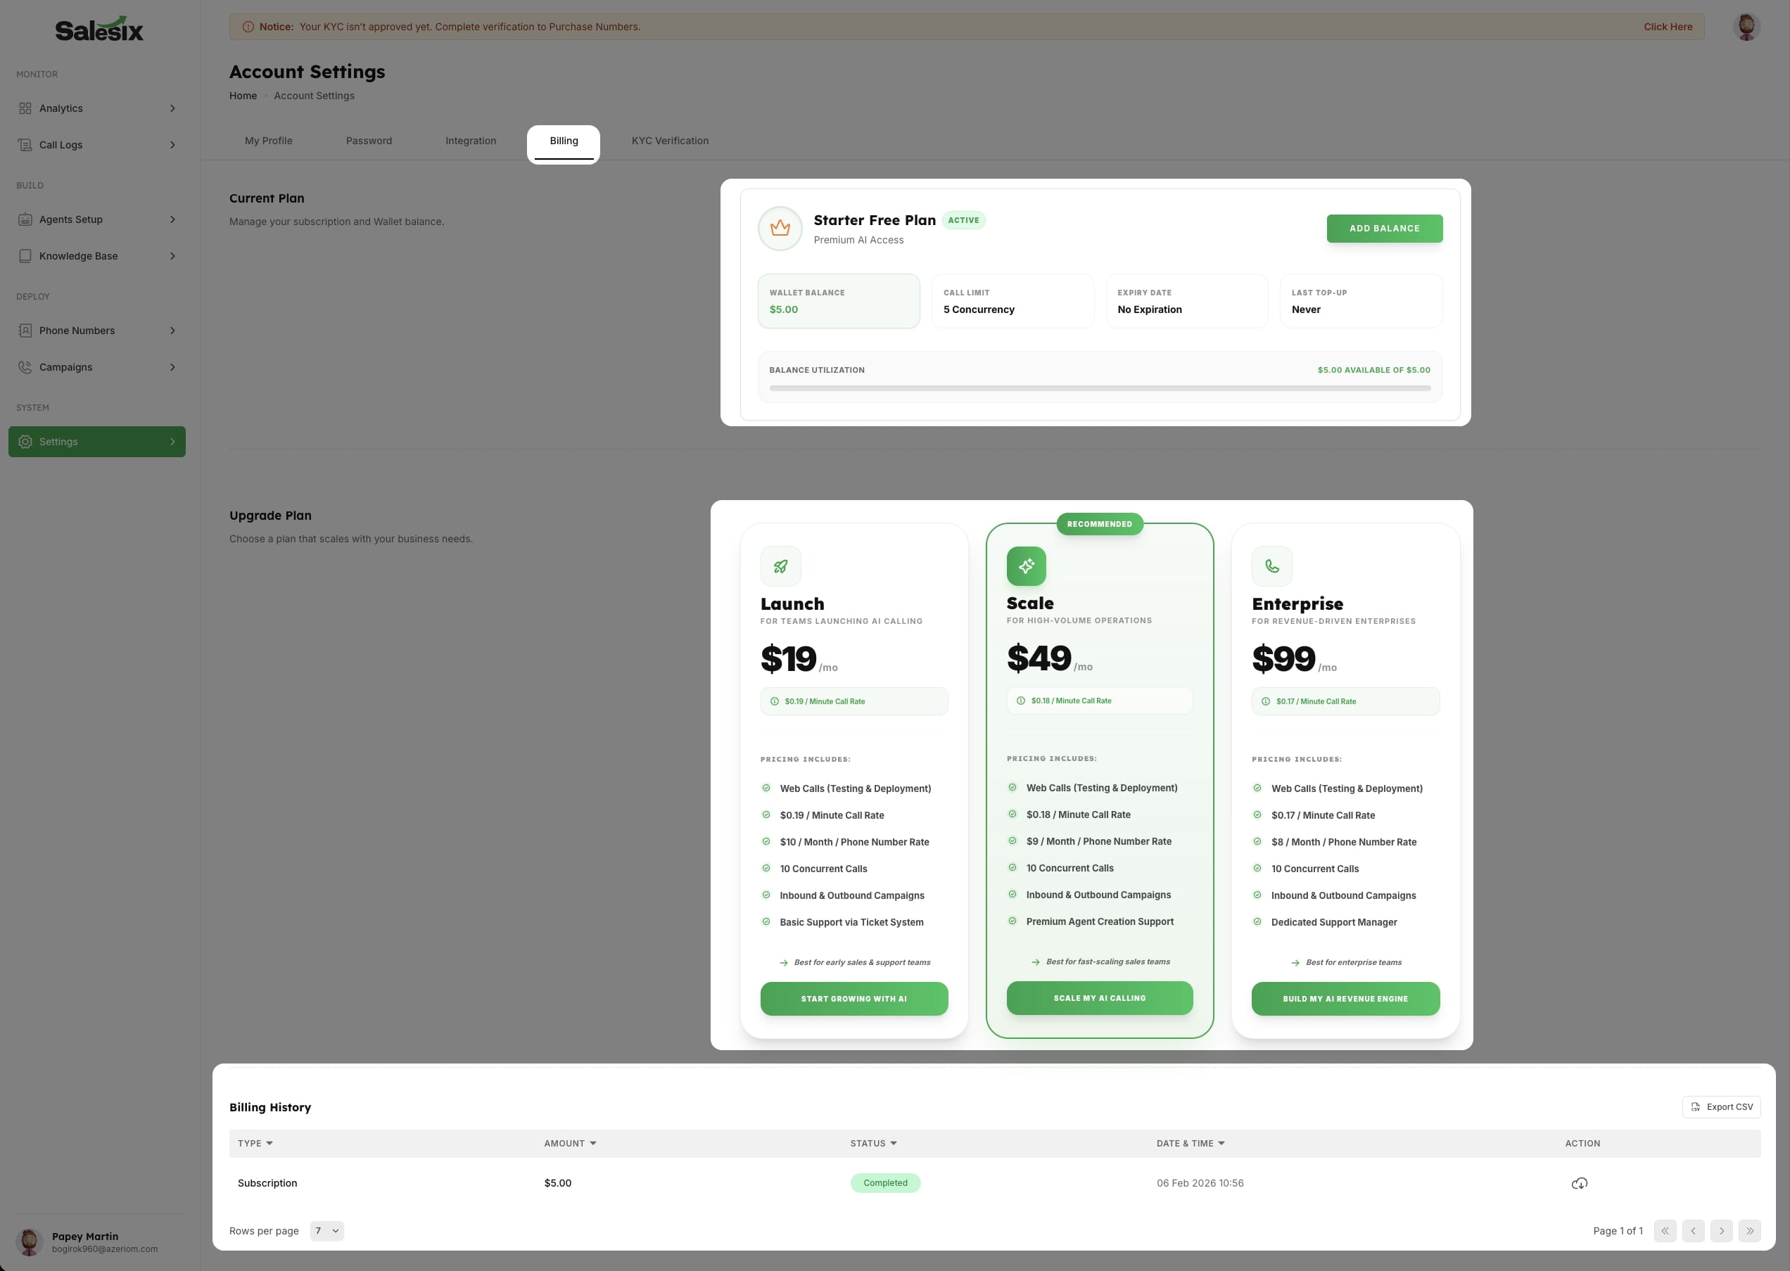Open the profile avatar in the top right
Image resolution: width=1790 pixels, height=1271 pixels.
pos(1746,26)
